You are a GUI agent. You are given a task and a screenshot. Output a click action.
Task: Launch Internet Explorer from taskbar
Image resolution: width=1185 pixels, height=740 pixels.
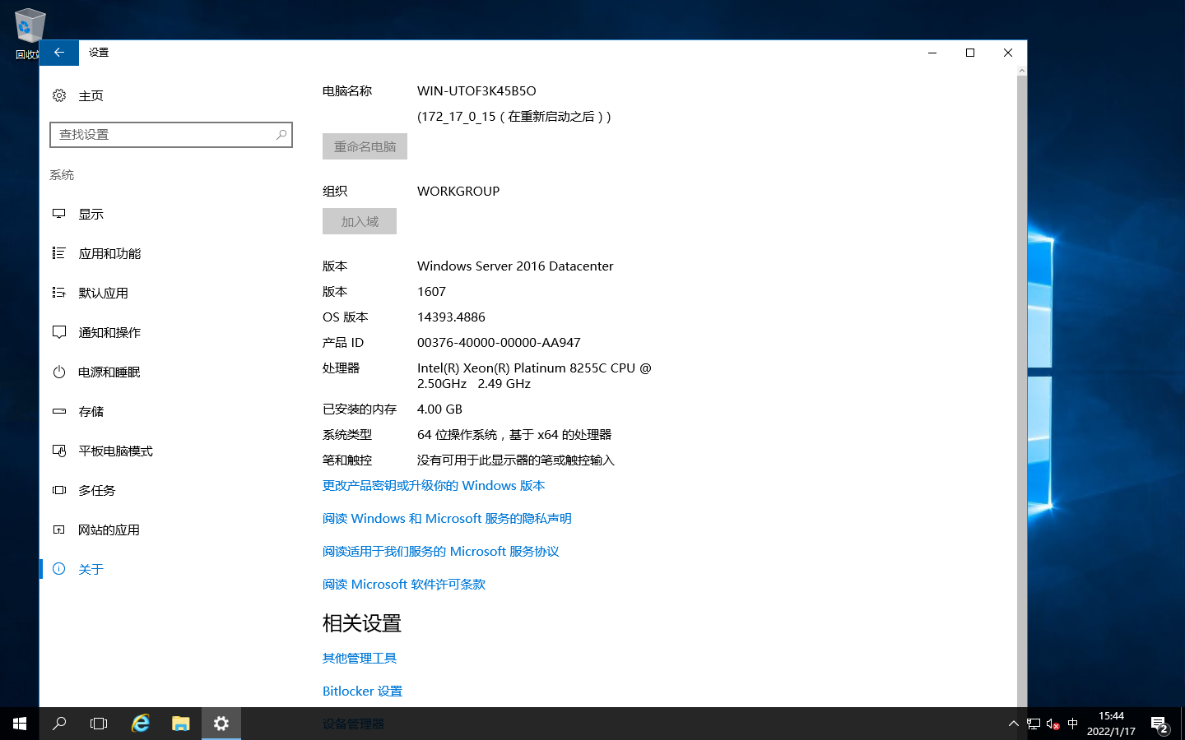[x=141, y=724]
